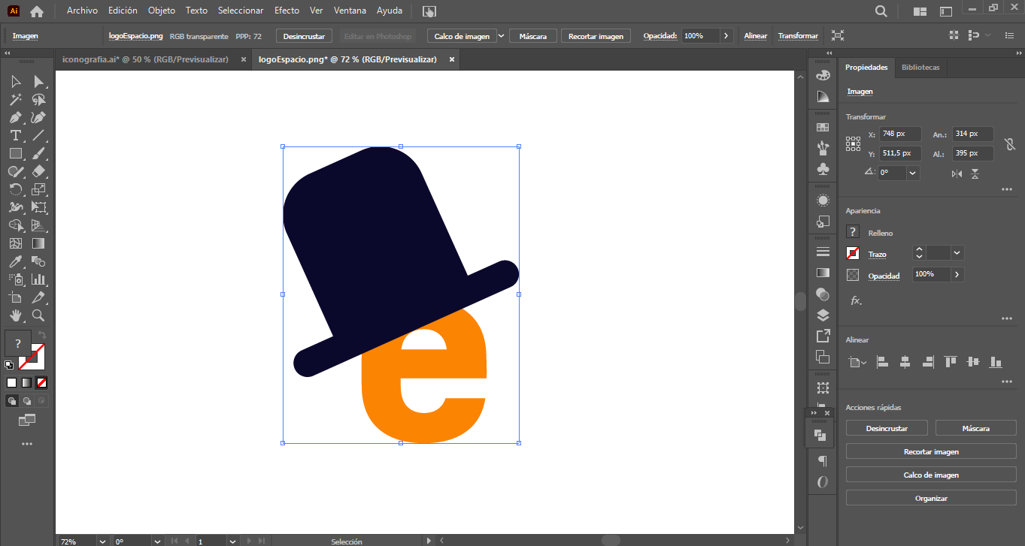Open the rotation angle dropdown
This screenshot has width=1025, height=546.
[912, 173]
